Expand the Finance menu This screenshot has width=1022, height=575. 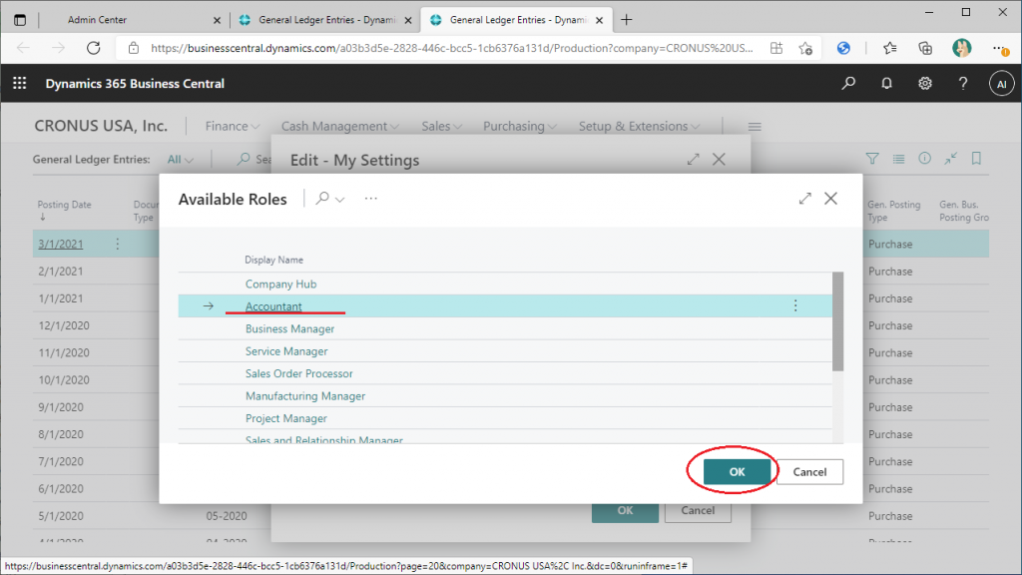232,127
